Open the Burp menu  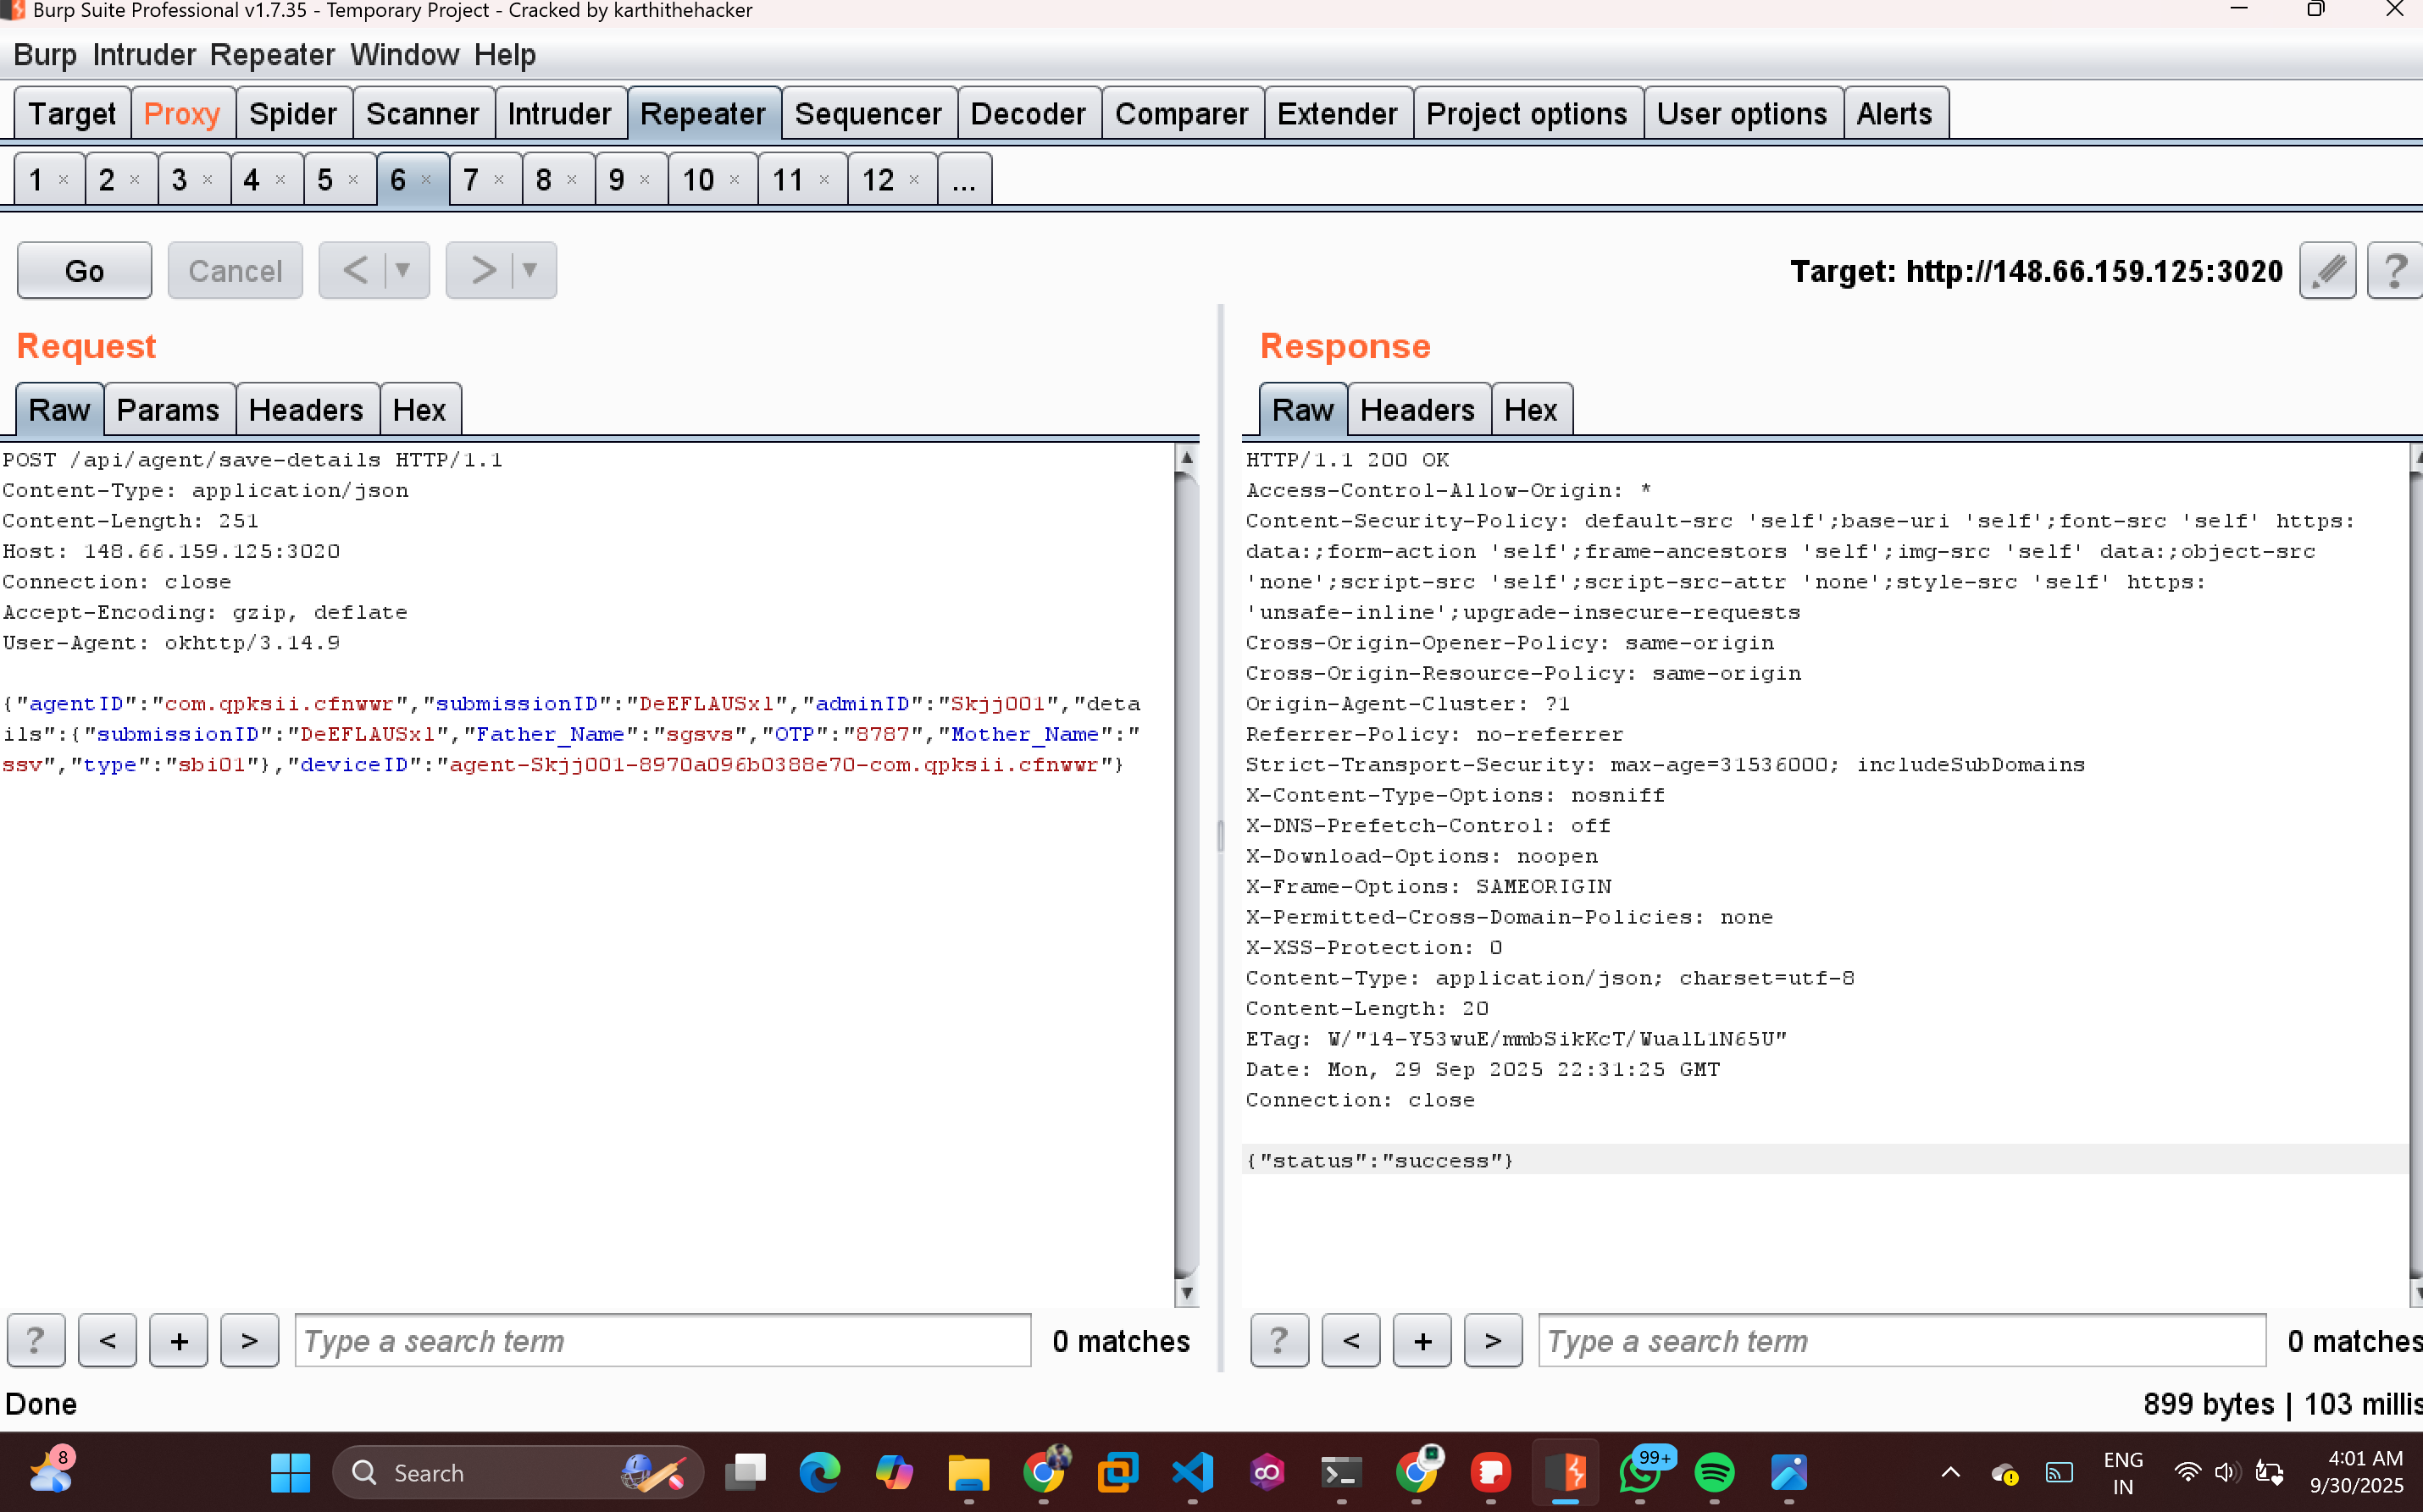point(44,55)
